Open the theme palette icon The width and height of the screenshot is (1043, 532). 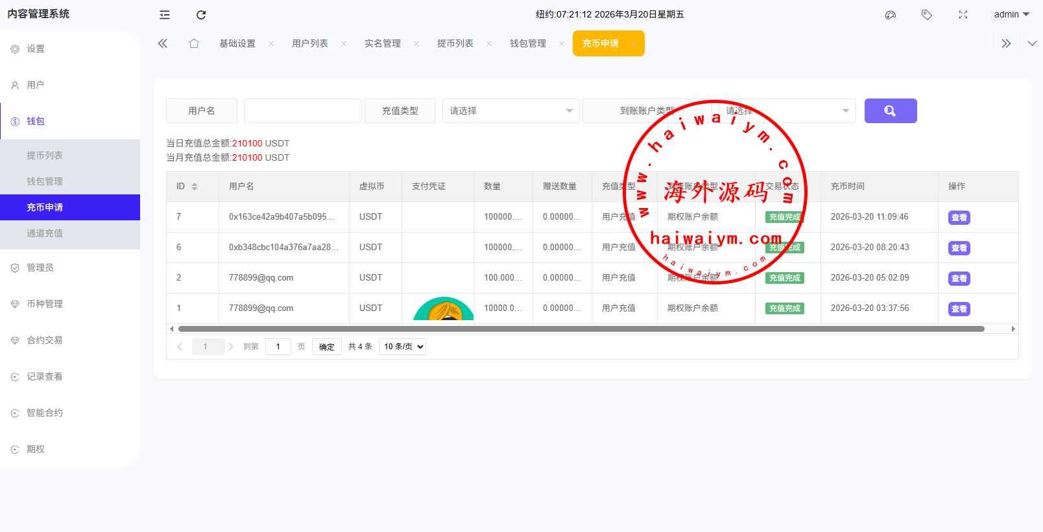[x=891, y=15]
